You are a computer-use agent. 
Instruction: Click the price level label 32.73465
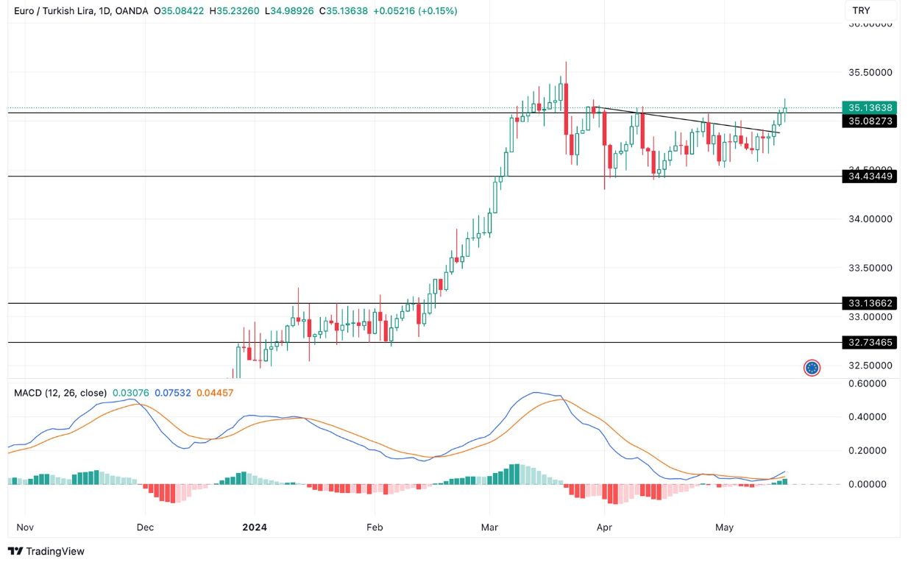[870, 341]
